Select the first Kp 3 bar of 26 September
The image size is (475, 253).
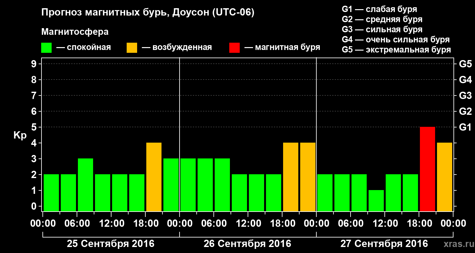[x=188, y=185]
